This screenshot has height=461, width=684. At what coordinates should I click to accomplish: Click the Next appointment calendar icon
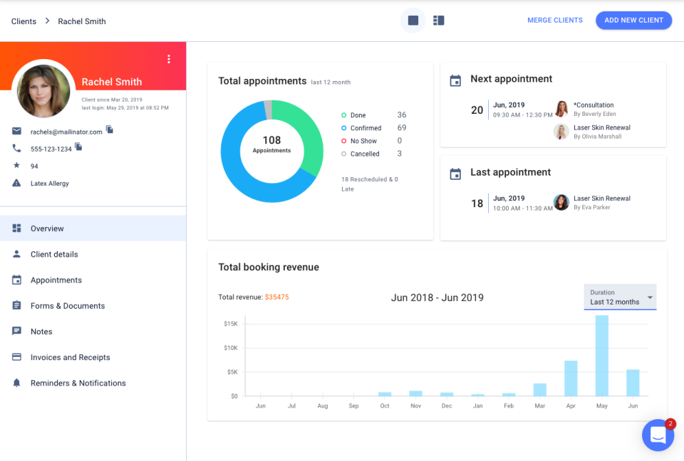click(x=455, y=80)
